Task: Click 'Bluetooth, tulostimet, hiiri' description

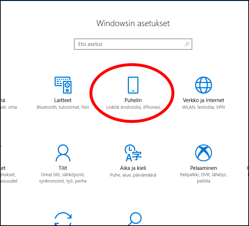Action: click(63, 107)
